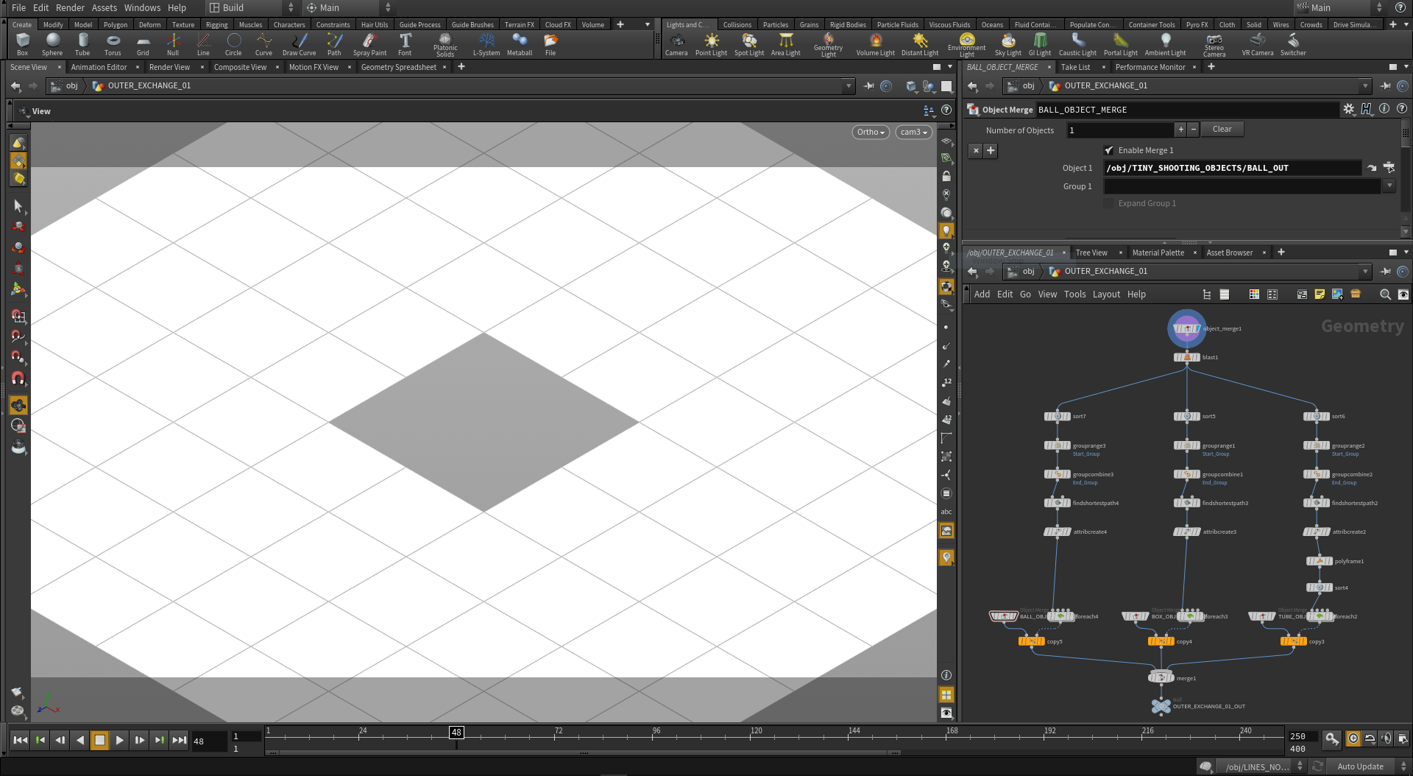The width and height of the screenshot is (1413, 776).
Task: Click the Clear button
Action: [1222, 129]
